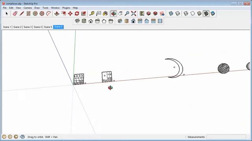Open the File menu
Screen dimensions: 252x141
(5, 8)
